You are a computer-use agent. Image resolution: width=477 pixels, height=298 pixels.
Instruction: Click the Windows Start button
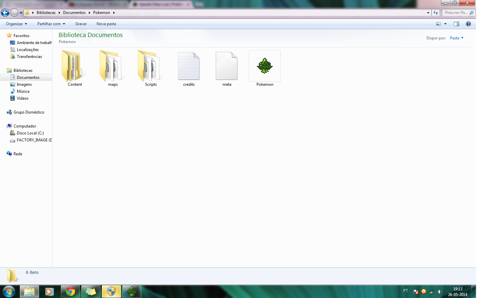point(9,291)
